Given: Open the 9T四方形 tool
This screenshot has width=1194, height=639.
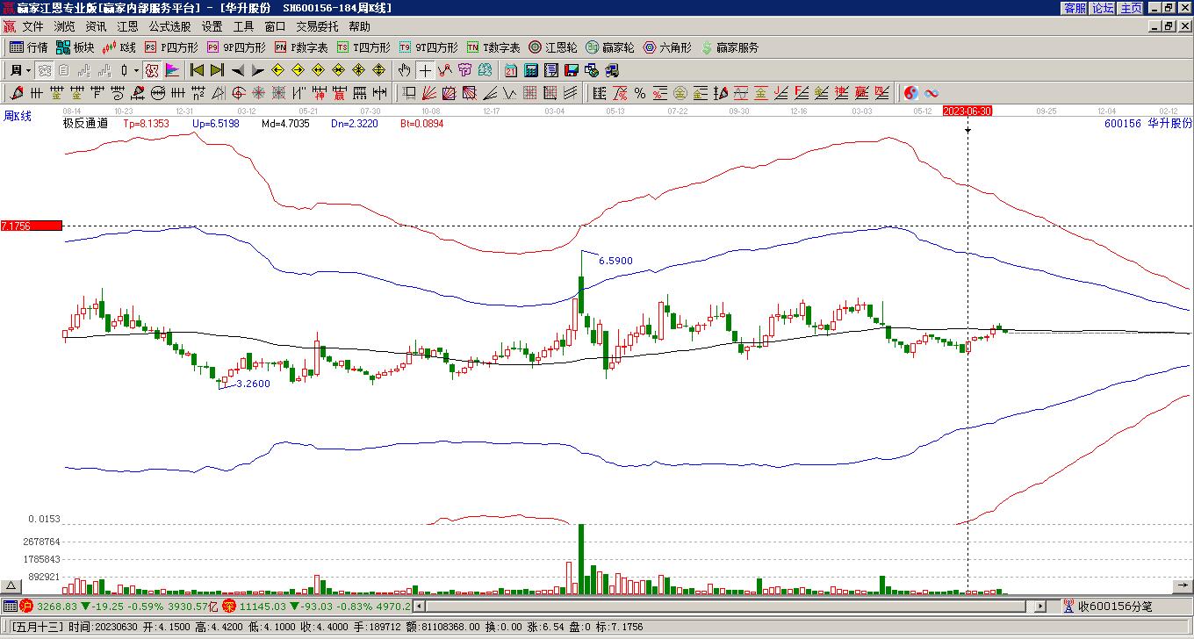Looking at the screenshot, I should tap(428, 47).
